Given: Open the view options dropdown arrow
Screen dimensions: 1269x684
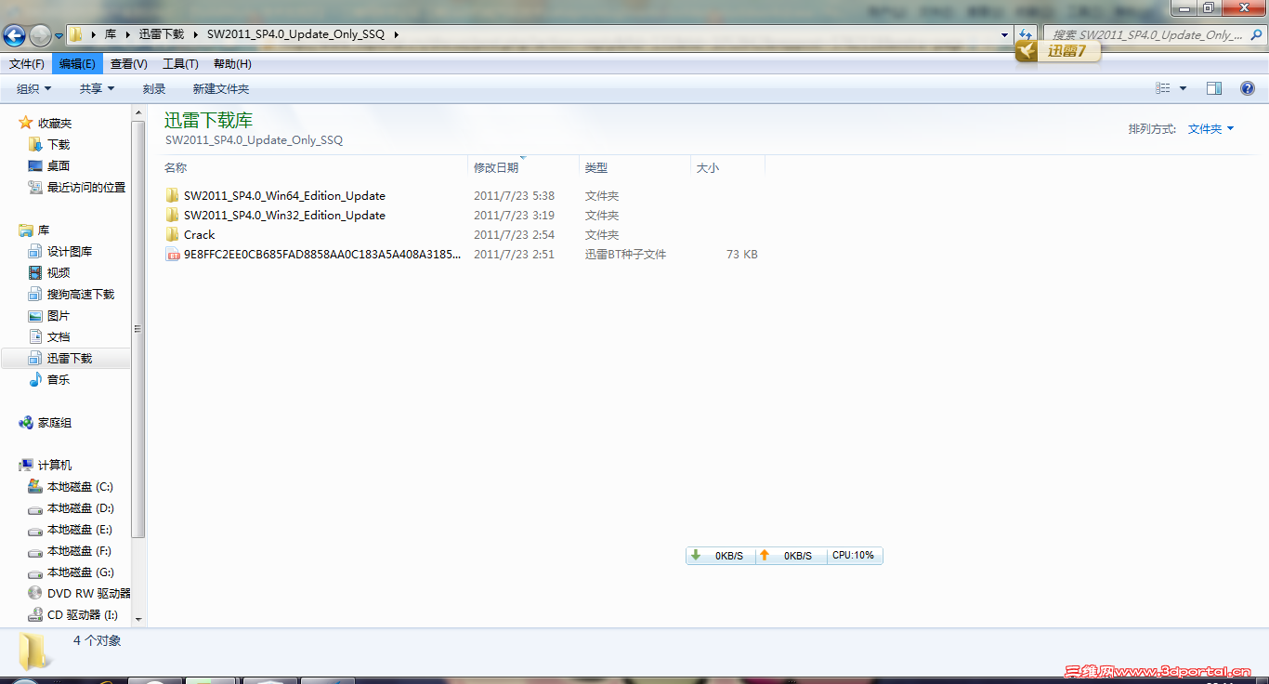Looking at the screenshot, I should point(1183,88).
